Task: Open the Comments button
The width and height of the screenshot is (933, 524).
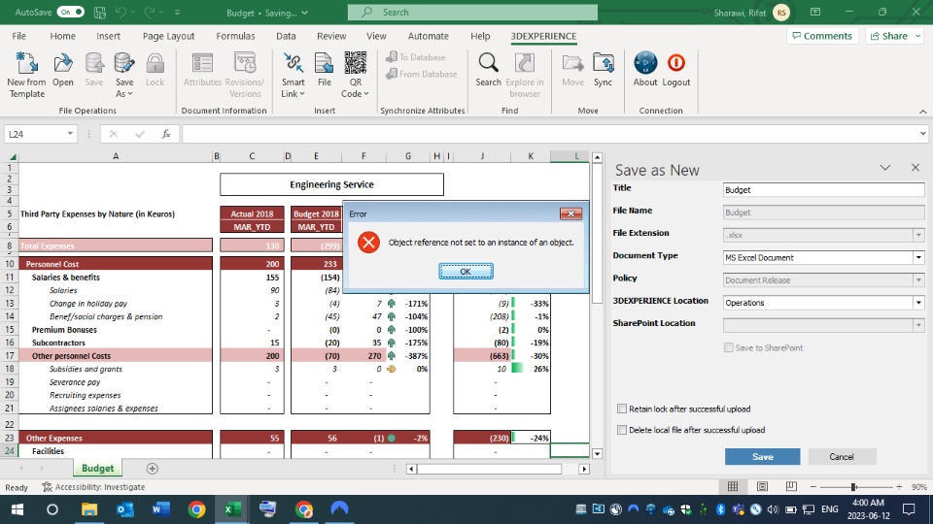Action: [x=822, y=36]
